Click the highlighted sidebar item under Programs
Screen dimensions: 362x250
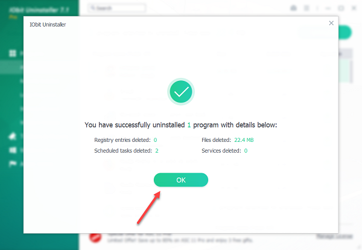[x=12, y=68]
